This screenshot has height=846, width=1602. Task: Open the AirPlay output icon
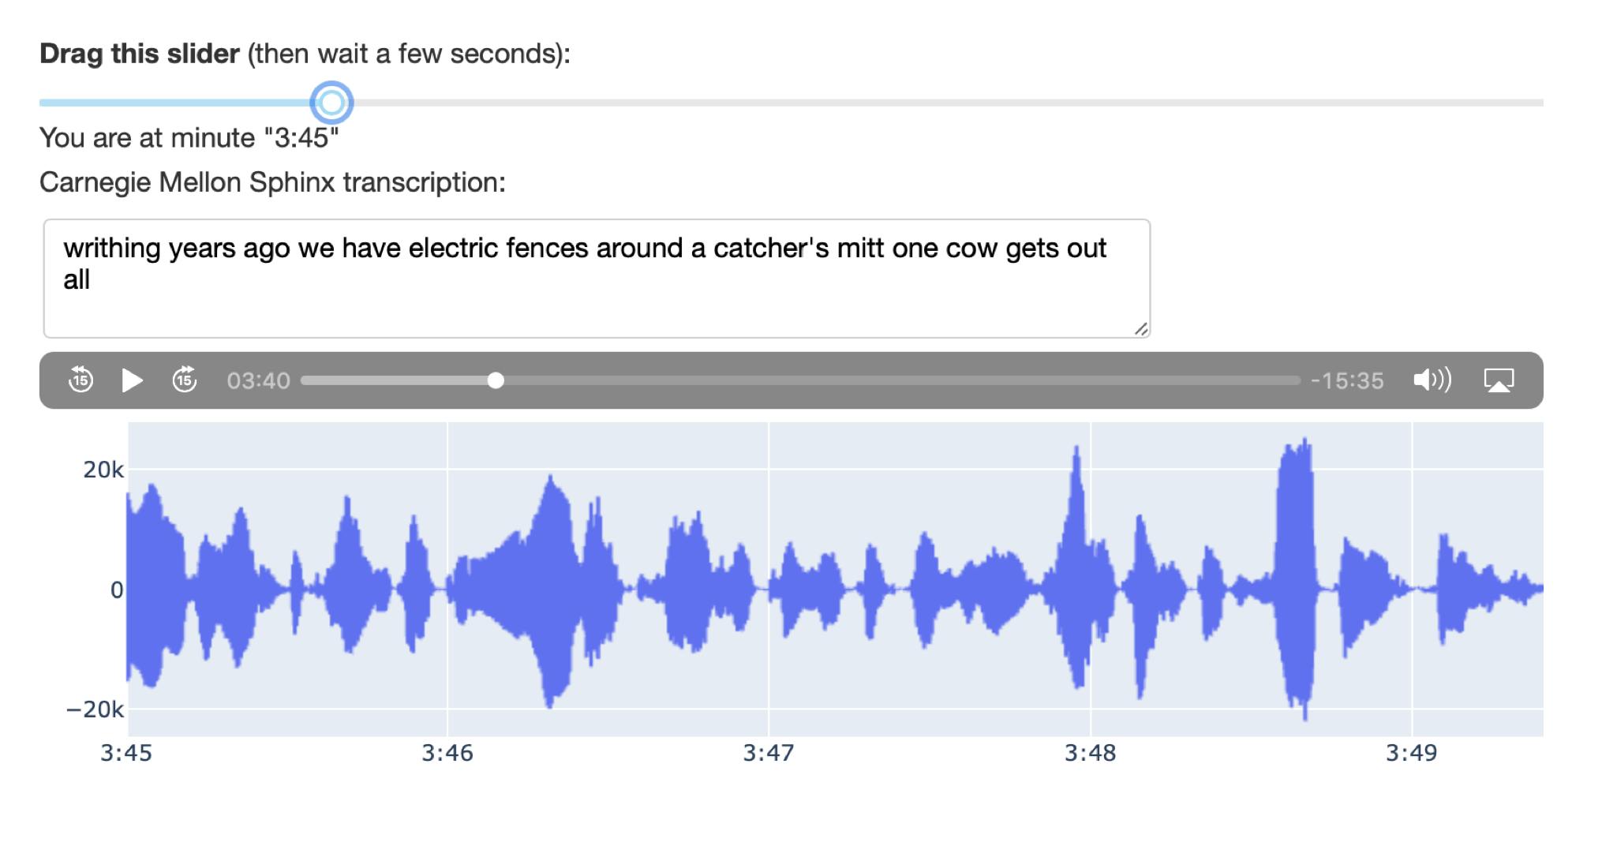(x=1499, y=380)
